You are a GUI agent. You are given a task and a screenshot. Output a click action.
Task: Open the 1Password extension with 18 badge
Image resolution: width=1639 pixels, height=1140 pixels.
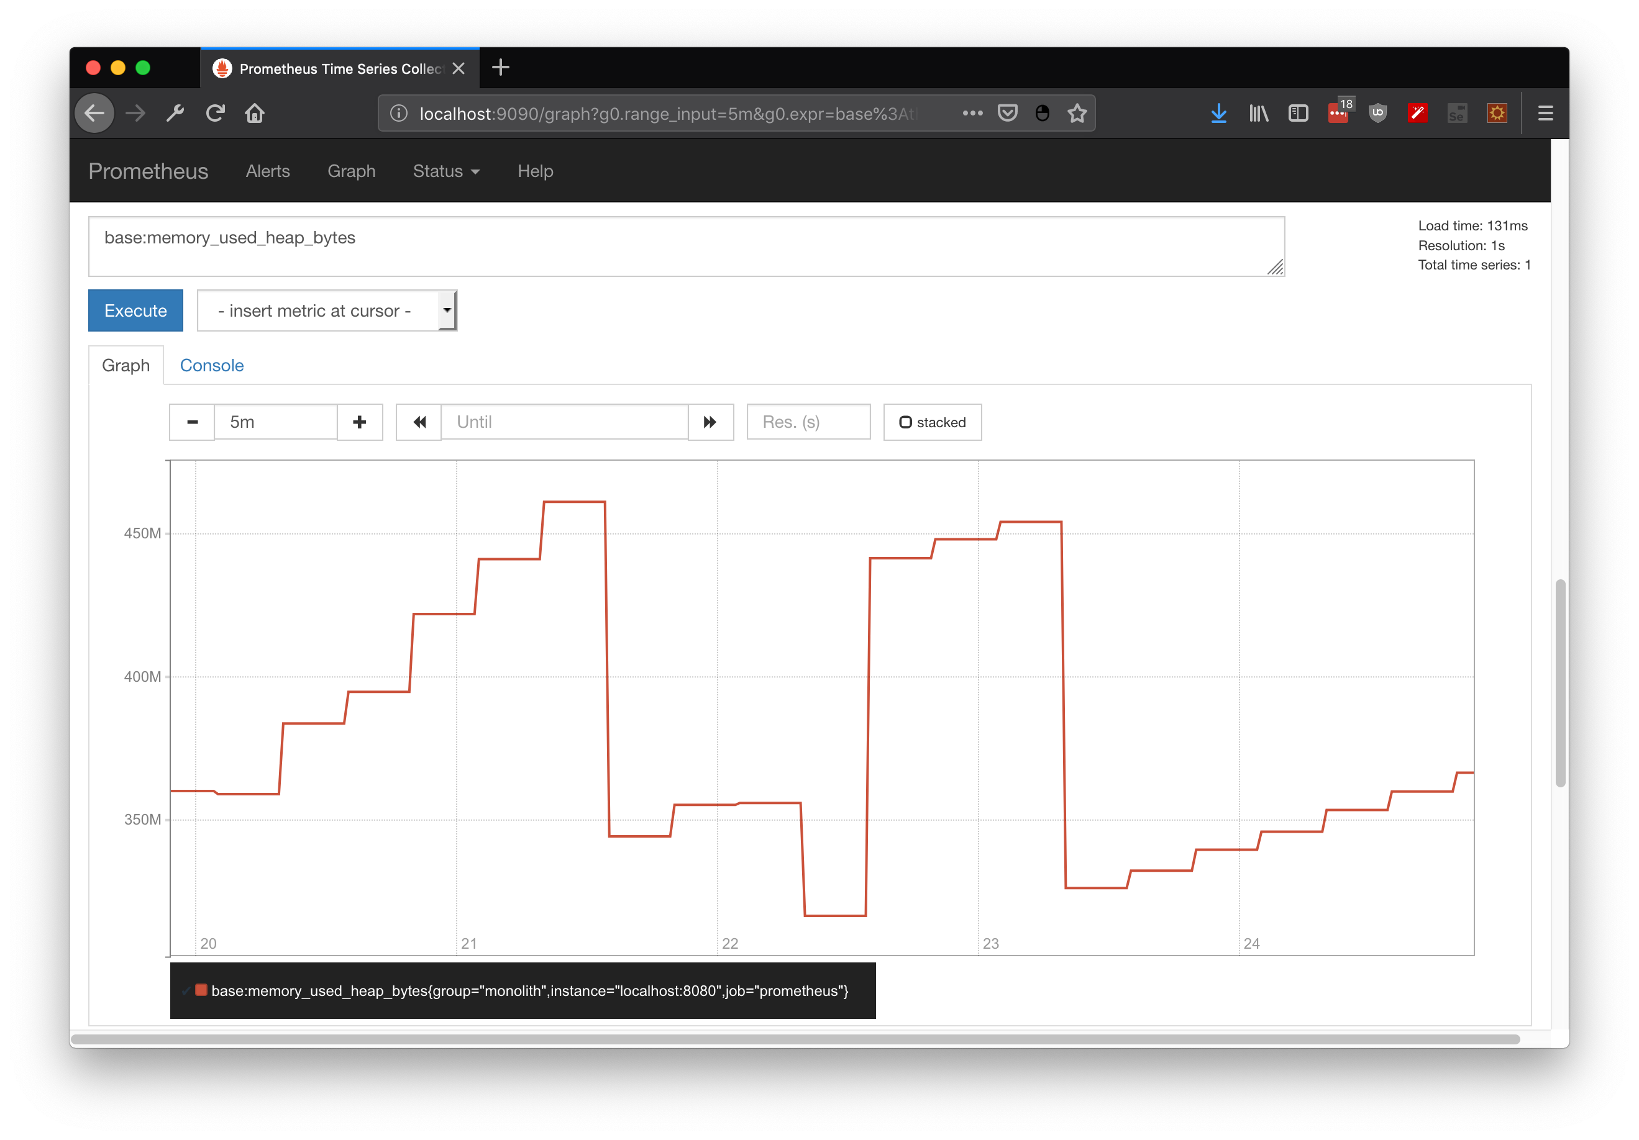pos(1338,113)
